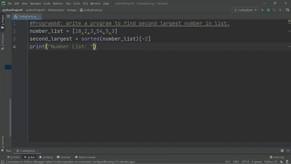The image size is (291, 164).
Task: Open the VCS menu
Action: click(x=85, y=4)
